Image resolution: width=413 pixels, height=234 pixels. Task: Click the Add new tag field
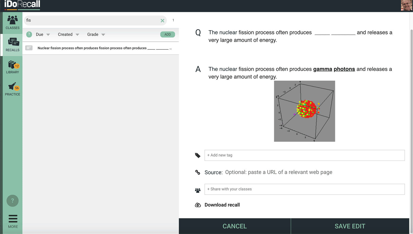coord(304,155)
